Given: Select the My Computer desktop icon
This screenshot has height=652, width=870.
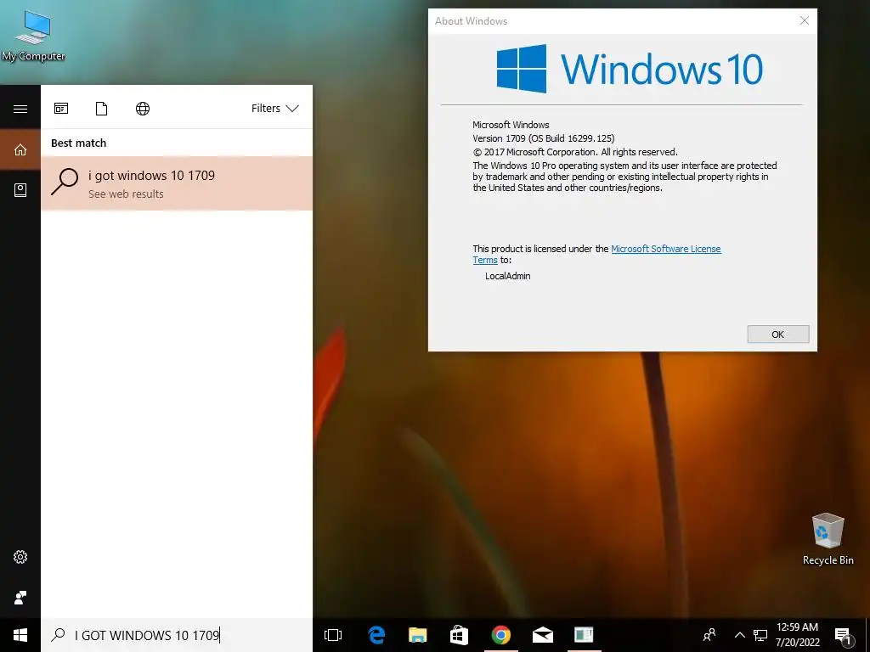Looking at the screenshot, I should click(x=33, y=35).
